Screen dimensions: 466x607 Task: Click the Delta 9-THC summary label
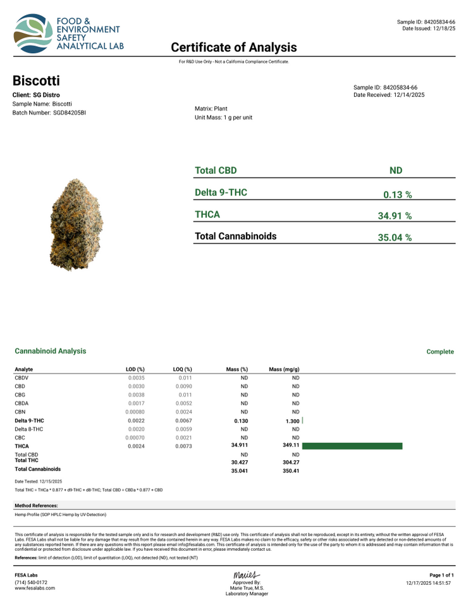click(221, 192)
